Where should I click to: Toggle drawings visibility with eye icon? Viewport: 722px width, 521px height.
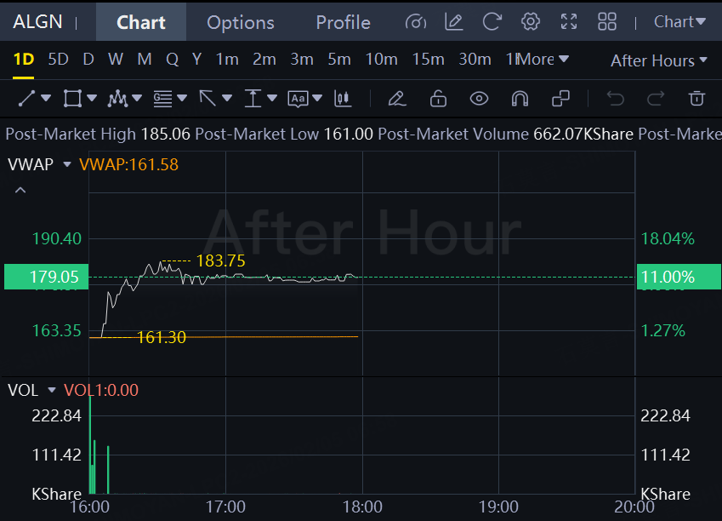(479, 99)
